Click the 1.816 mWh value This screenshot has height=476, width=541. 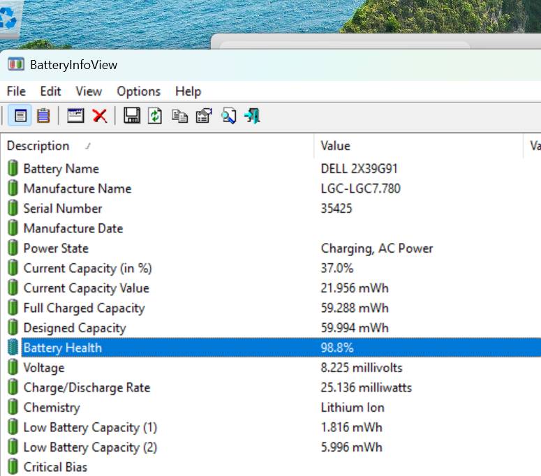[x=352, y=427]
